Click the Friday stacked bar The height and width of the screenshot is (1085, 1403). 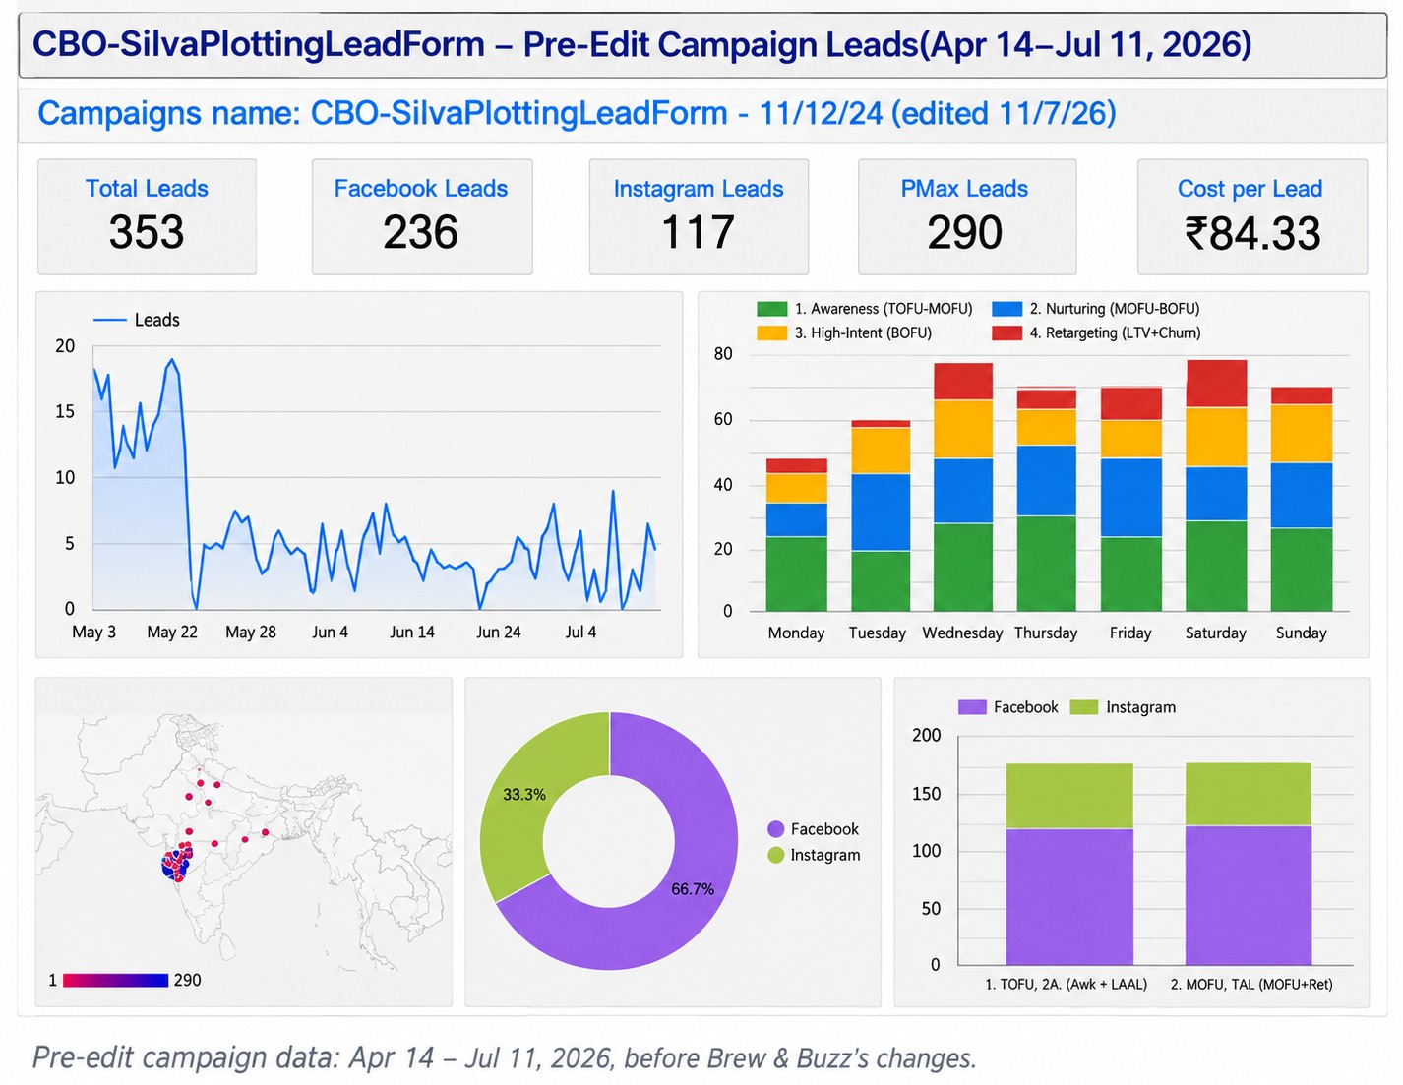1131,500
